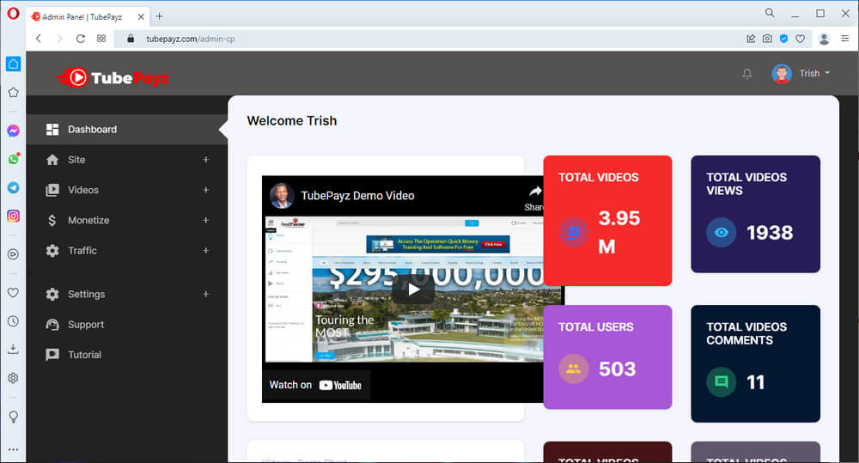Click the address bar heart bookmark icon
859x463 pixels.
pyautogui.click(x=801, y=39)
